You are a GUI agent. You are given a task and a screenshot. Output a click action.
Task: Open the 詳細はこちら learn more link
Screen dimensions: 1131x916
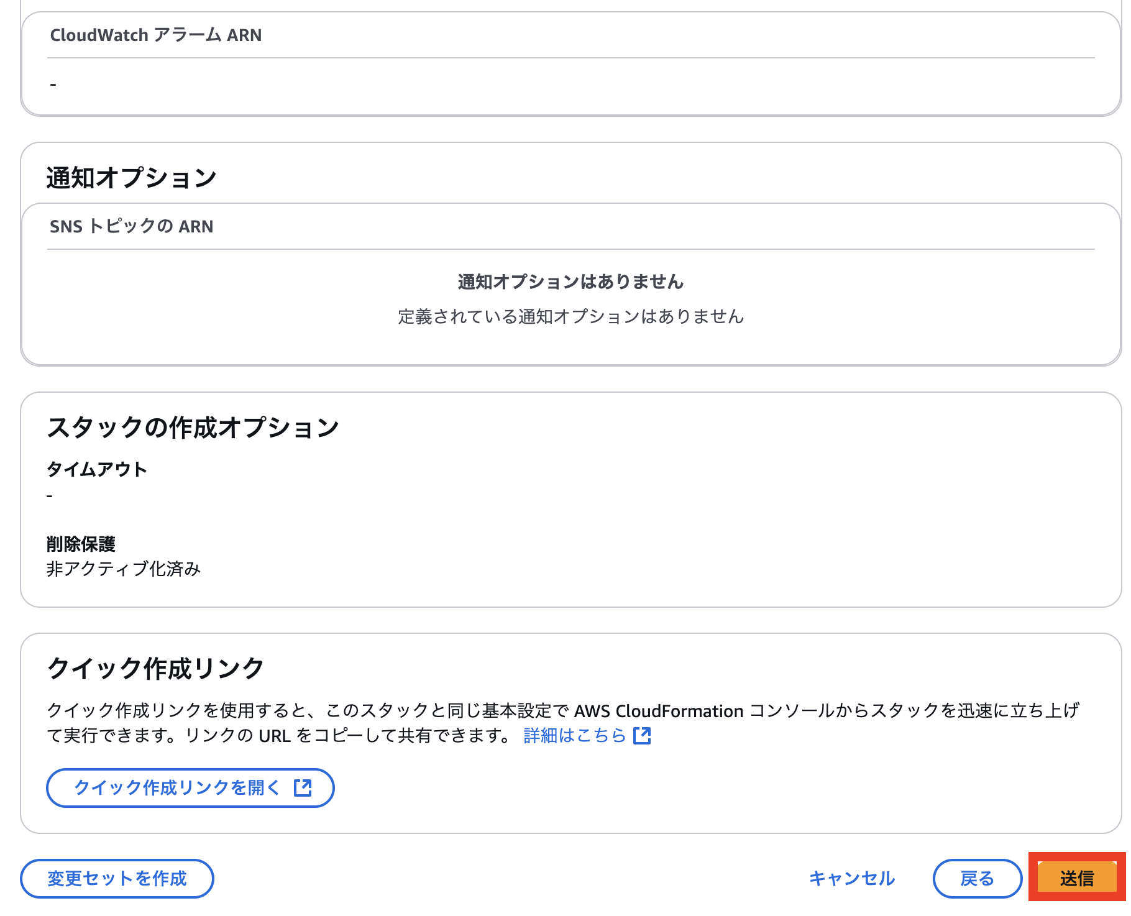(575, 736)
